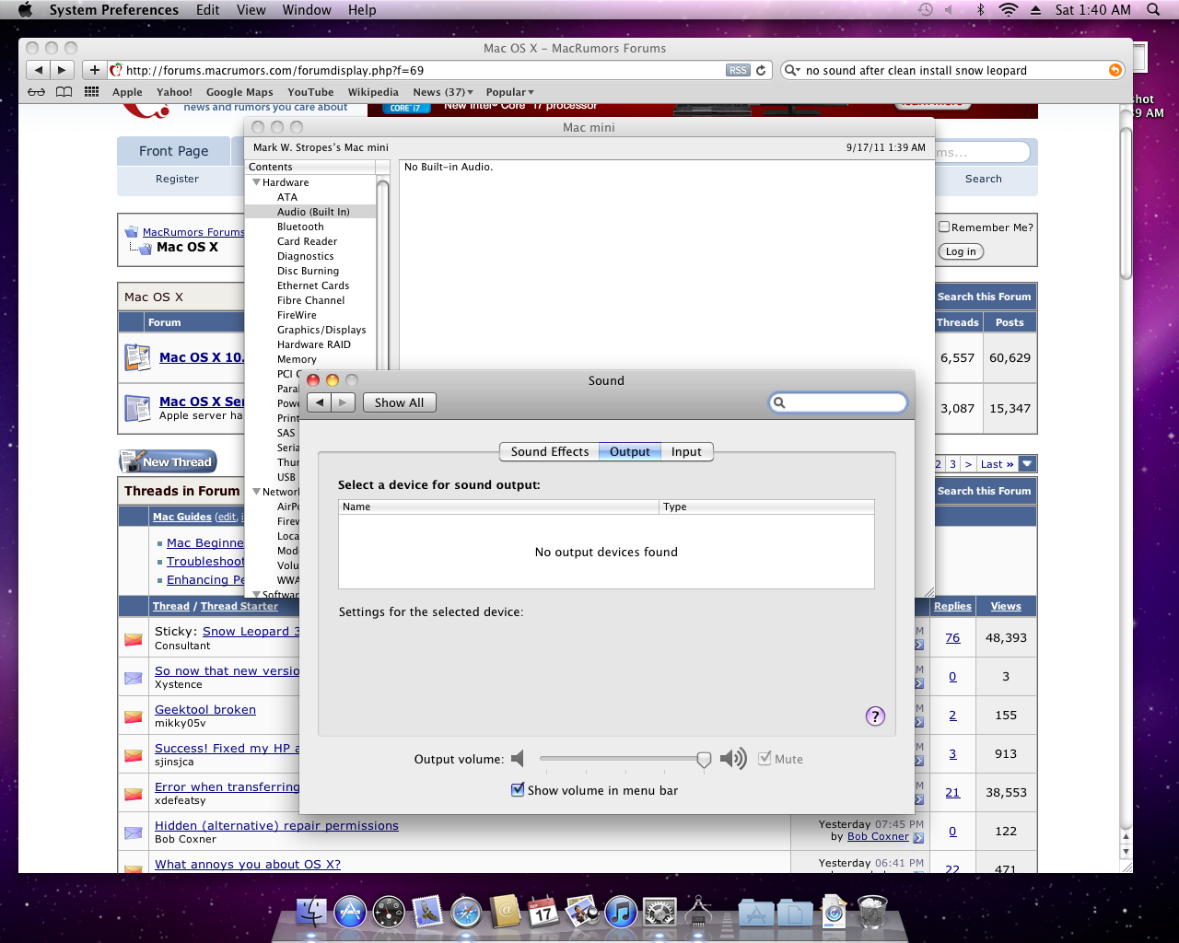Image resolution: width=1179 pixels, height=943 pixels.
Task: Click Safari's back arrow button
Action: click(38, 70)
